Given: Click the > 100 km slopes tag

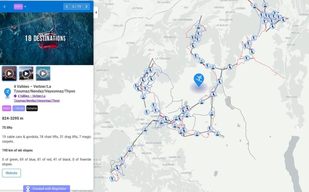Looking at the screenshot, I should [19, 108].
